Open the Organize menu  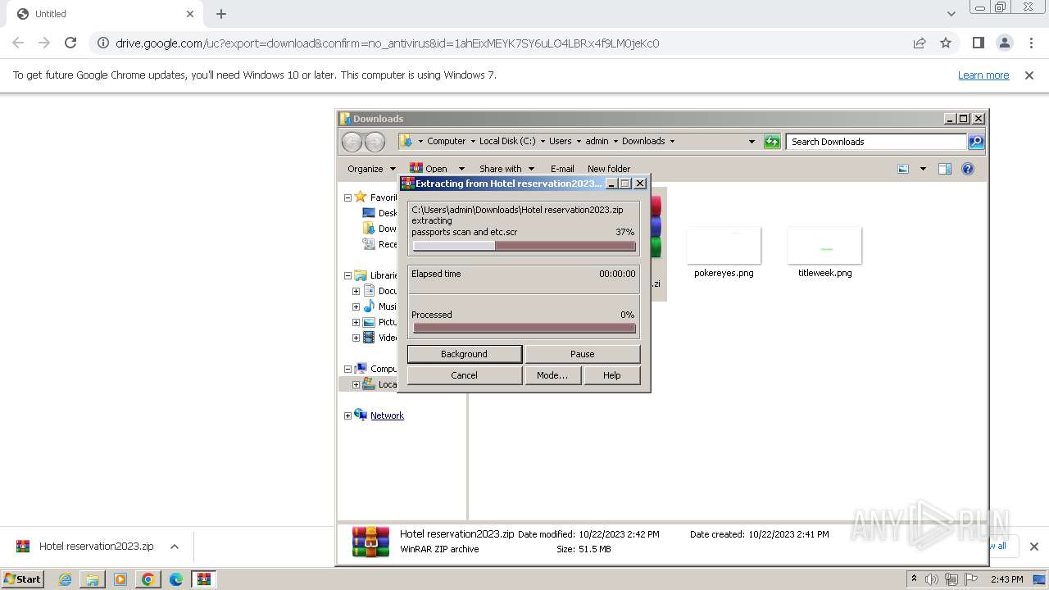pyautogui.click(x=371, y=169)
